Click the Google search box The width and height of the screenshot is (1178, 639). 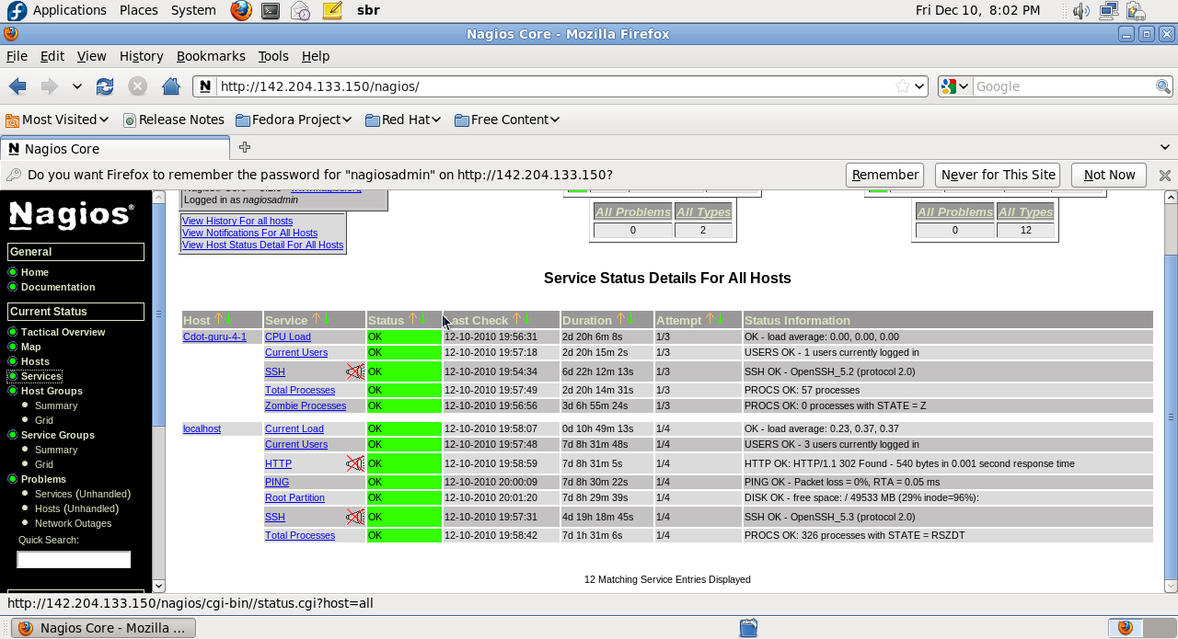pos(1064,86)
